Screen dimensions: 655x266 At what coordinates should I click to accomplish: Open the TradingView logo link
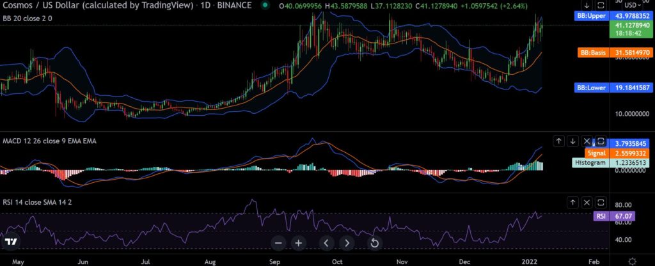click(12, 242)
